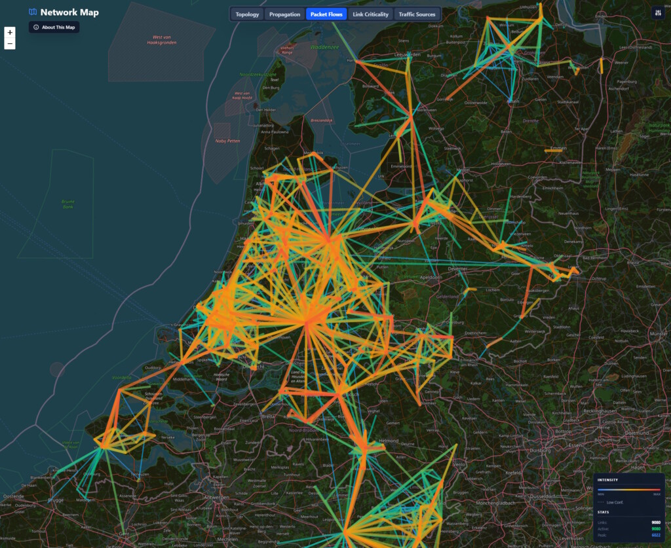Click the green Active count value

(x=655, y=529)
